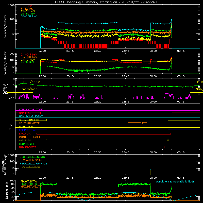203x203 pixels.
Task: Select the ECLIPSE_FLAG label
Action: 28,130
